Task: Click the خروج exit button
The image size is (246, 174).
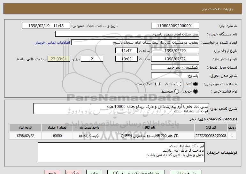Action: coord(52,172)
